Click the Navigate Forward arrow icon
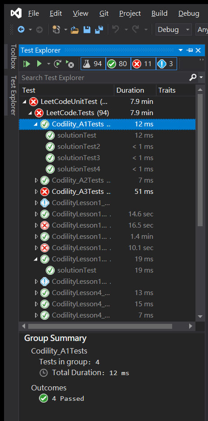This screenshot has width=208, height=421. click(x=39, y=30)
